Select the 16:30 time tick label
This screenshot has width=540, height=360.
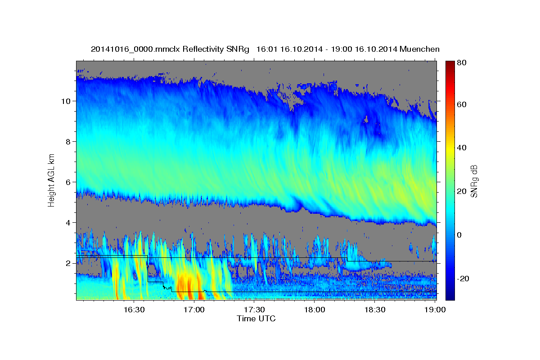(134, 310)
